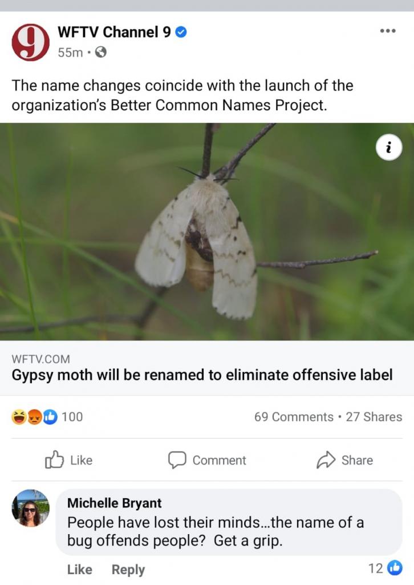414x585 pixels.
Task: Click the WFTV Channel 9 page name
Action: [x=114, y=33]
